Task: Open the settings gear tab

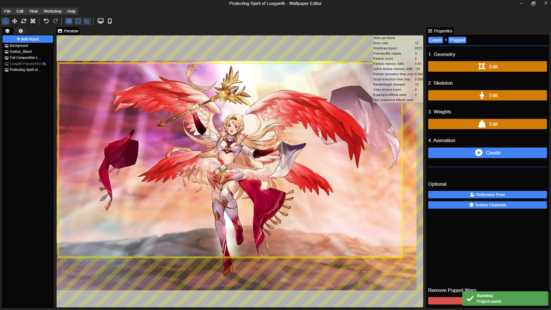Action: pyautogui.click(x=21, y=31)
